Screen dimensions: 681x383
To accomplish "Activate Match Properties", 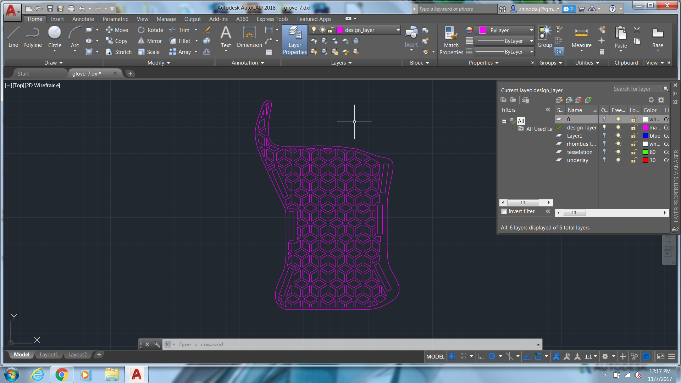I will click(451, 40).
